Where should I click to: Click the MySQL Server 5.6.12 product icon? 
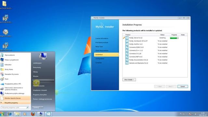tap(127, 38)
